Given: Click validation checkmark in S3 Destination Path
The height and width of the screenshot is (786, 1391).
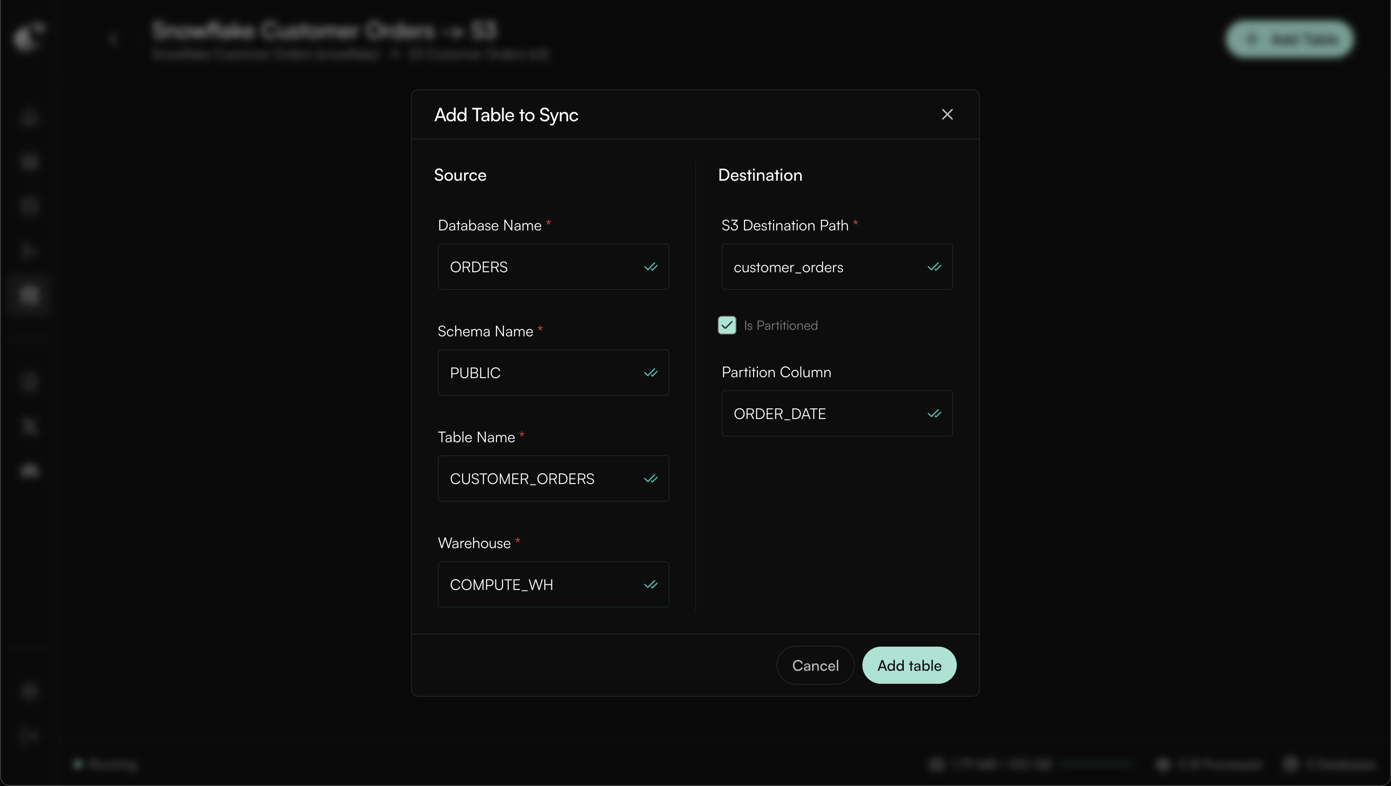Looking at the screenshot, I should click(x=934, y=267).
